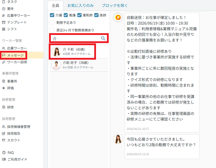Select worker 介助 好子 (36歳) in list

pos(79,65)
